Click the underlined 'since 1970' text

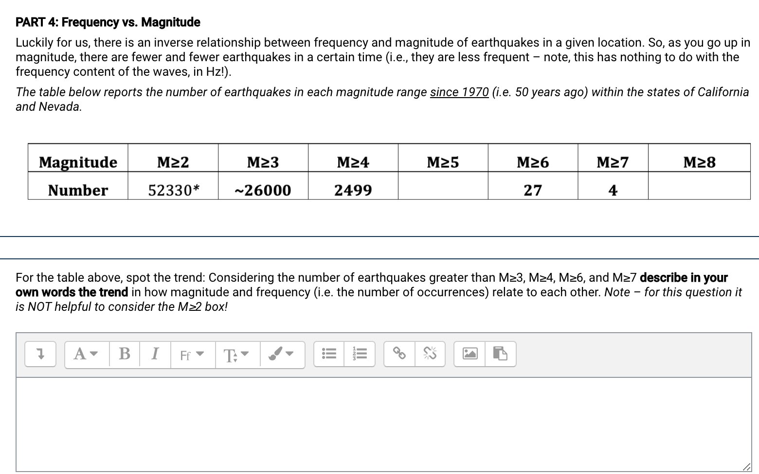pos(459,92)
